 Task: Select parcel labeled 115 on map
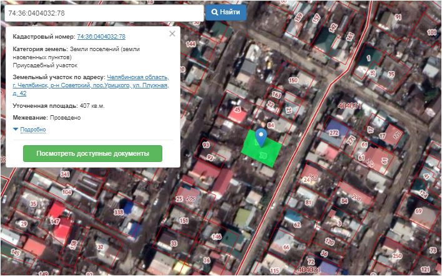tap(274, 270)
